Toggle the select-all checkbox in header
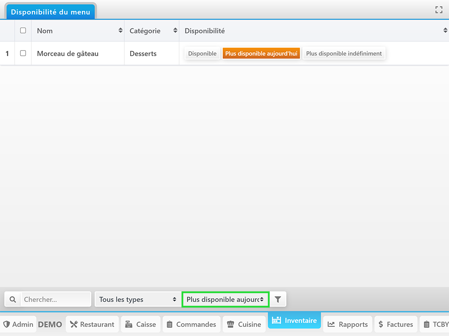The height and width of the screenshot is (336, 449). click(23, 31)
